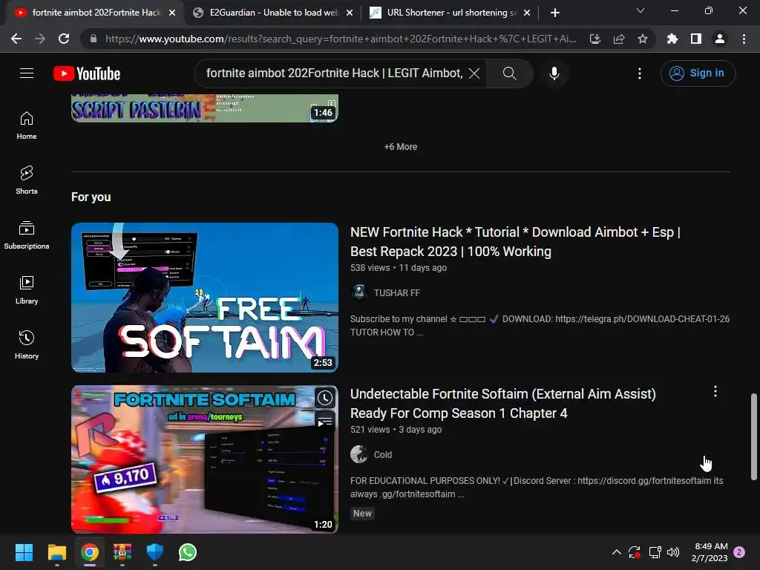Viewport: 760px width, 570px height.
Task: Select the fortnite aimbot YouTube tab
Action: pos(94,13)
